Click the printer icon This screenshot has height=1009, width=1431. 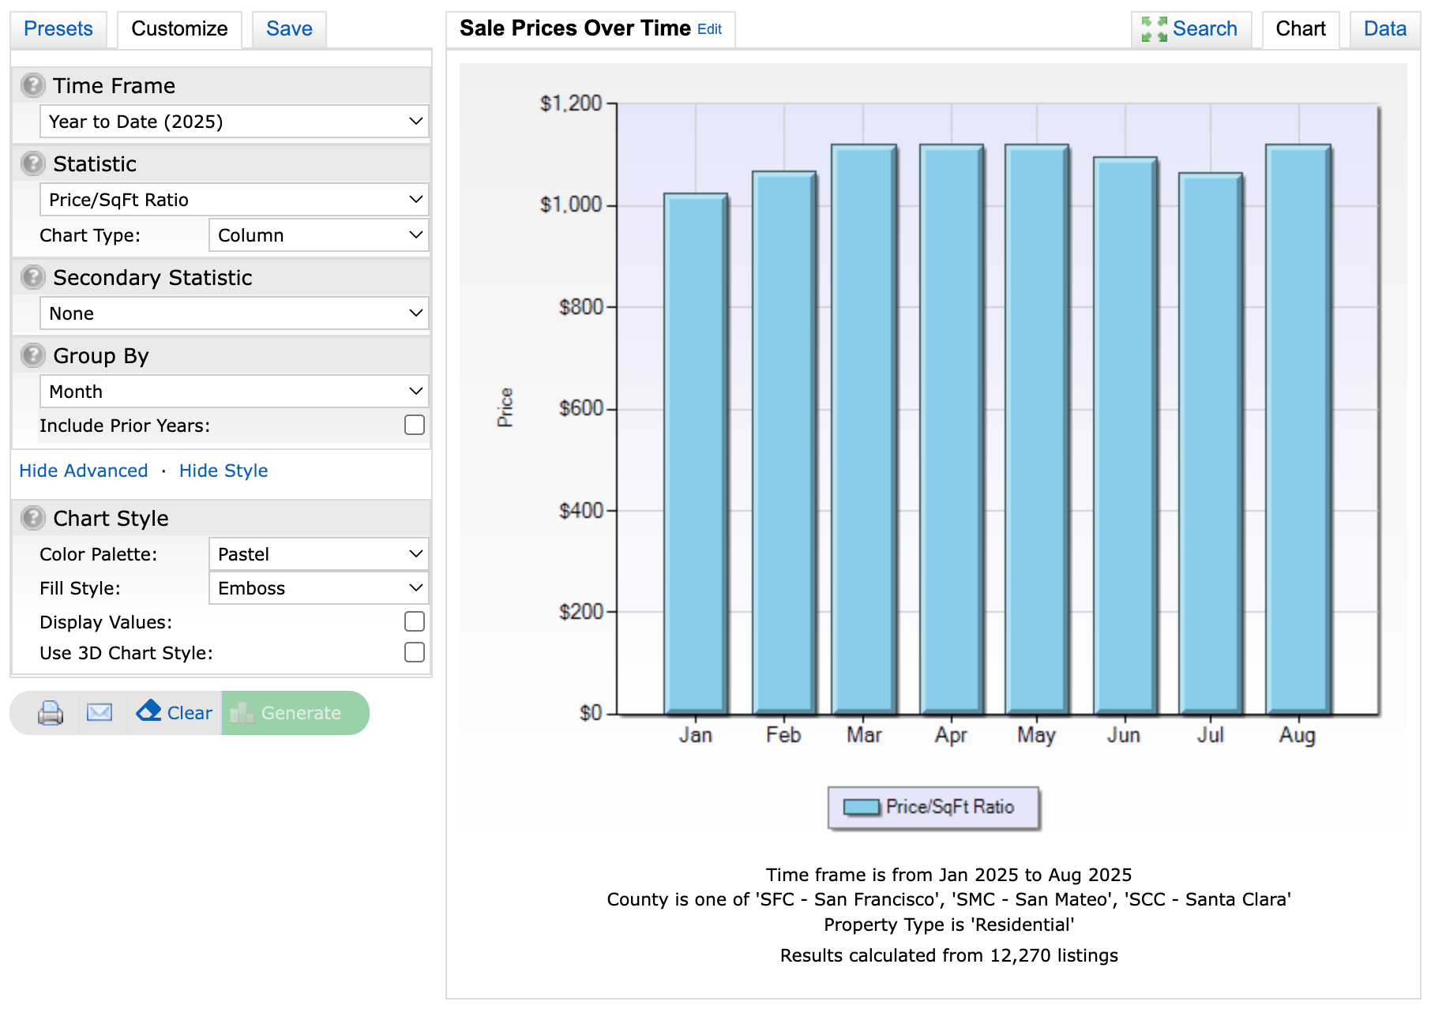click(x=51, y=713)
